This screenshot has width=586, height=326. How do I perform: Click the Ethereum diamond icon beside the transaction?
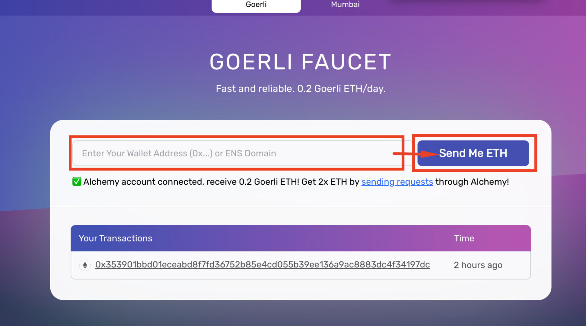point(85,265)
